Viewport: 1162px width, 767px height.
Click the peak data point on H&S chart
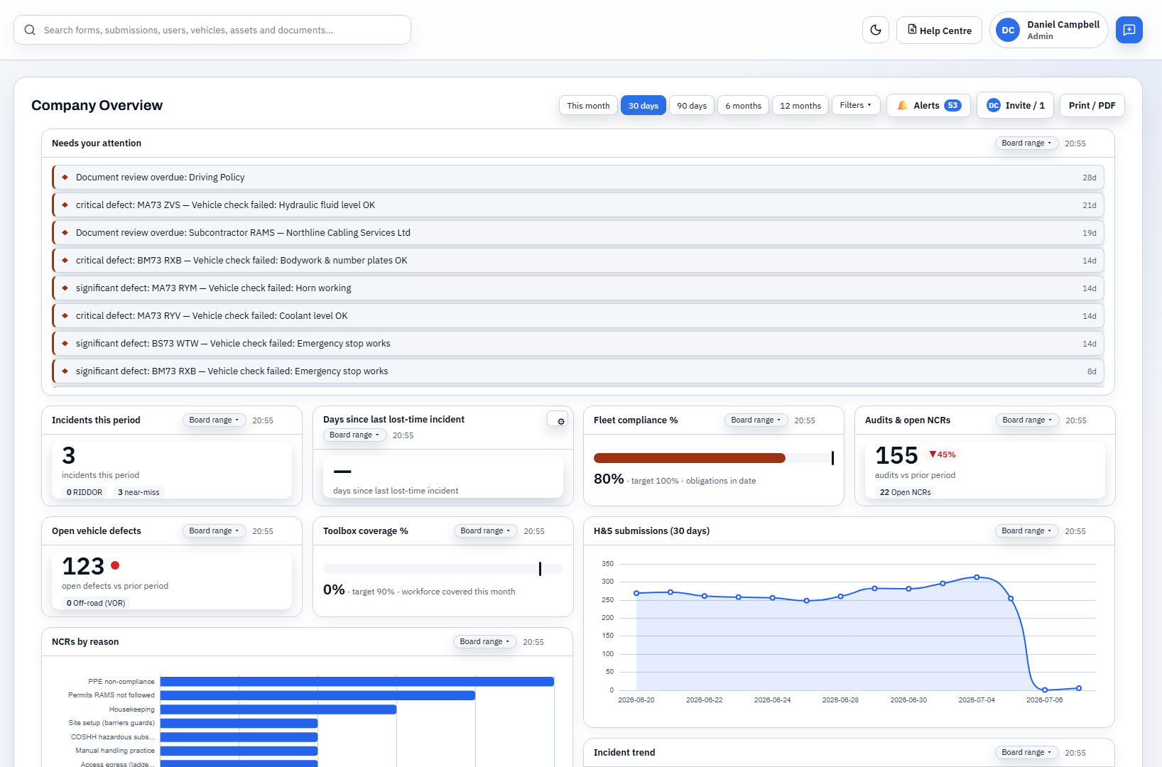977,577
